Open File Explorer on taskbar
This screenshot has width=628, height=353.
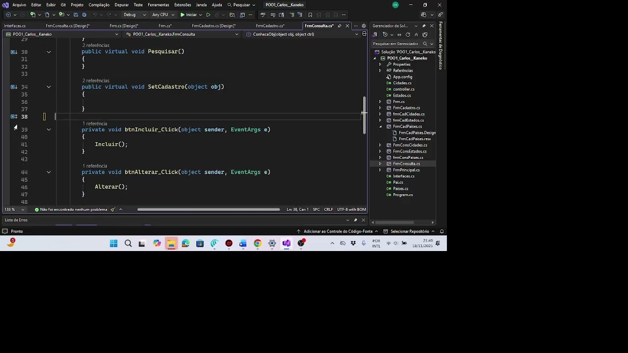click(x=171, y=243)
